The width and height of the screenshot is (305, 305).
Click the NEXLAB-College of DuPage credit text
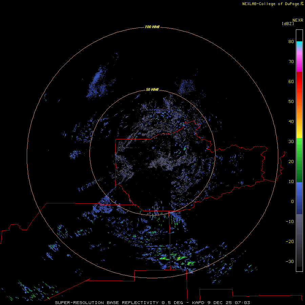270,4
